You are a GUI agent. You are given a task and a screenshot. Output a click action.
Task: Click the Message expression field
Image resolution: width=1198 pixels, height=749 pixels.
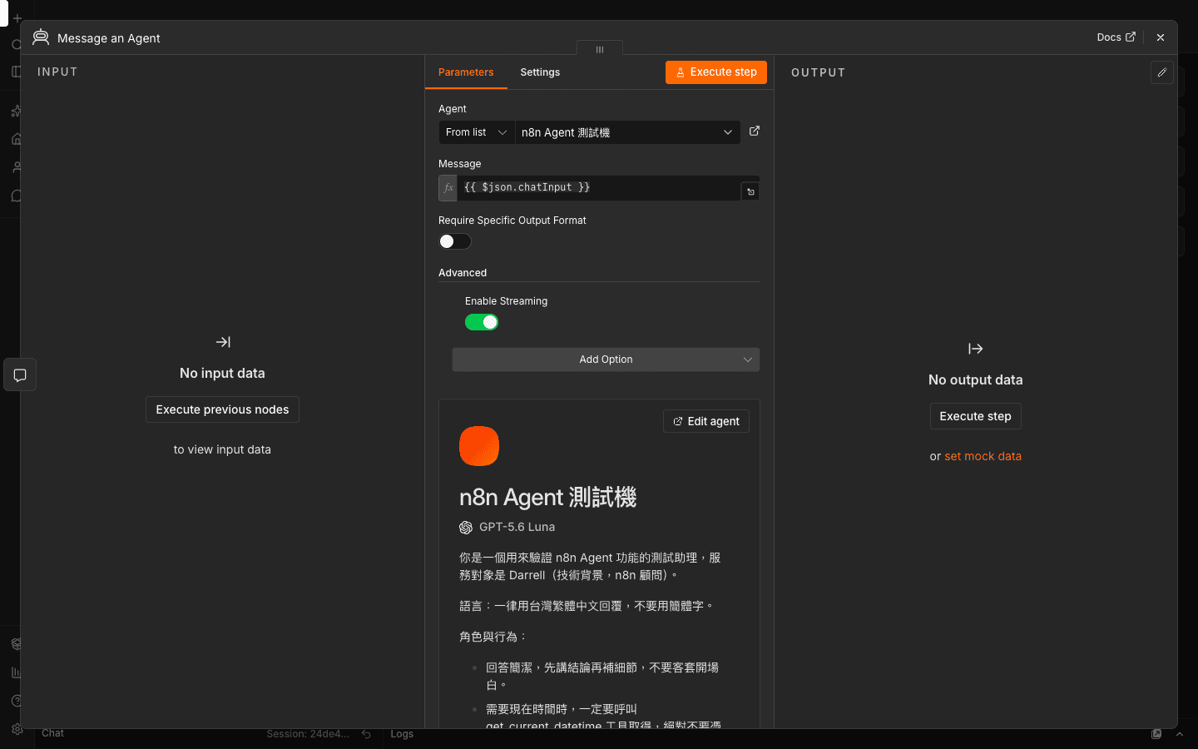coord(599,188)
